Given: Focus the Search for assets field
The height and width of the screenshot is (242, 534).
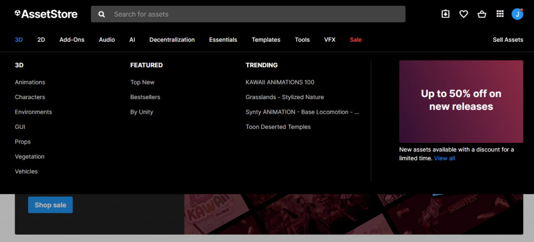Looking at the screenshot, I should pyautogui.click(x=248, y=14).
